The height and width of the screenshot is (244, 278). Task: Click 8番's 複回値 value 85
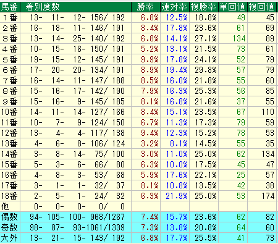click(270, 91)
